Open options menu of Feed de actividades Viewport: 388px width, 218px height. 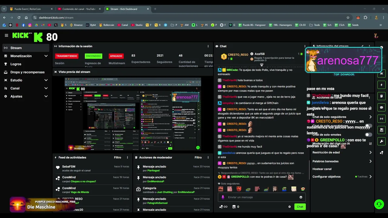(127, 157)
